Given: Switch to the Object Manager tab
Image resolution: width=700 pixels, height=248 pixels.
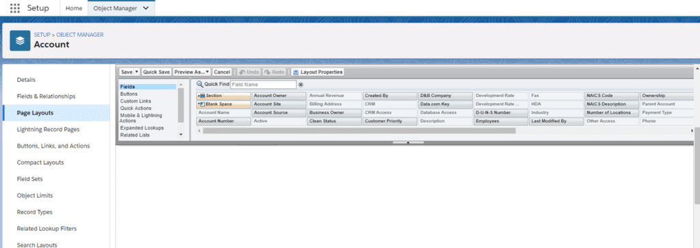Looking at the screenshot, I should tap(122, 8).
